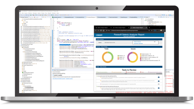Click the zoom magnifier in the address bar
Viewport: 194px width, 109px height.
149,31
